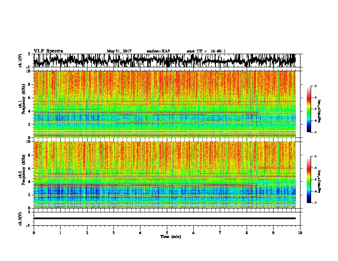338x261 pixels.
Task: Click time axis tick label "10"
Action: point(300,233)
